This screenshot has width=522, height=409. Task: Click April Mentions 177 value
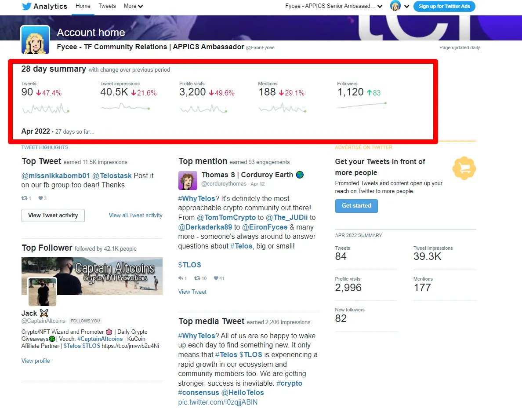[x=422, y=288]
